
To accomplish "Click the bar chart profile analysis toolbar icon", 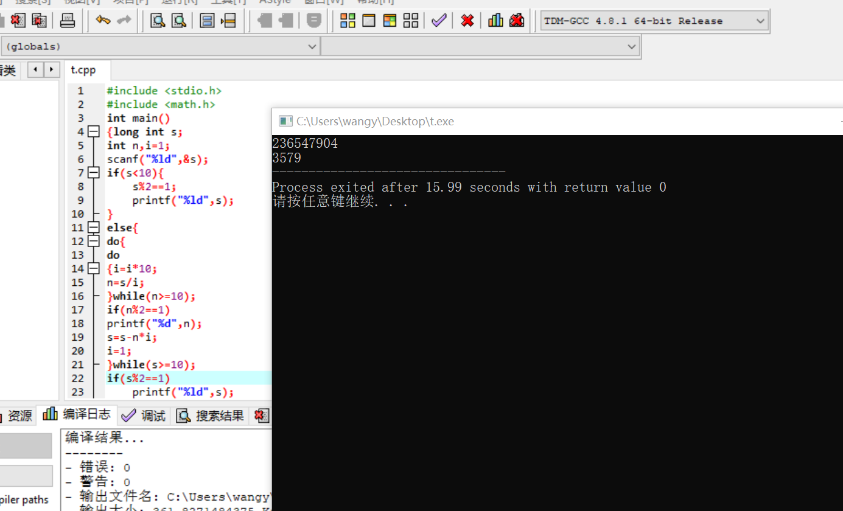I will click(496, 21).
